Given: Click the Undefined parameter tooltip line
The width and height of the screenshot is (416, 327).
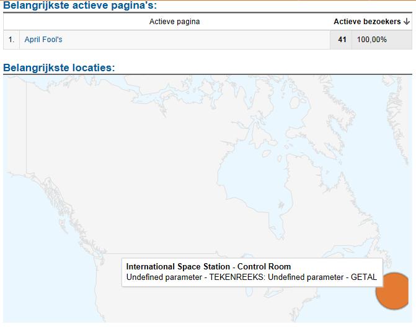Looking at the screenshot, I should click(252, 277).
